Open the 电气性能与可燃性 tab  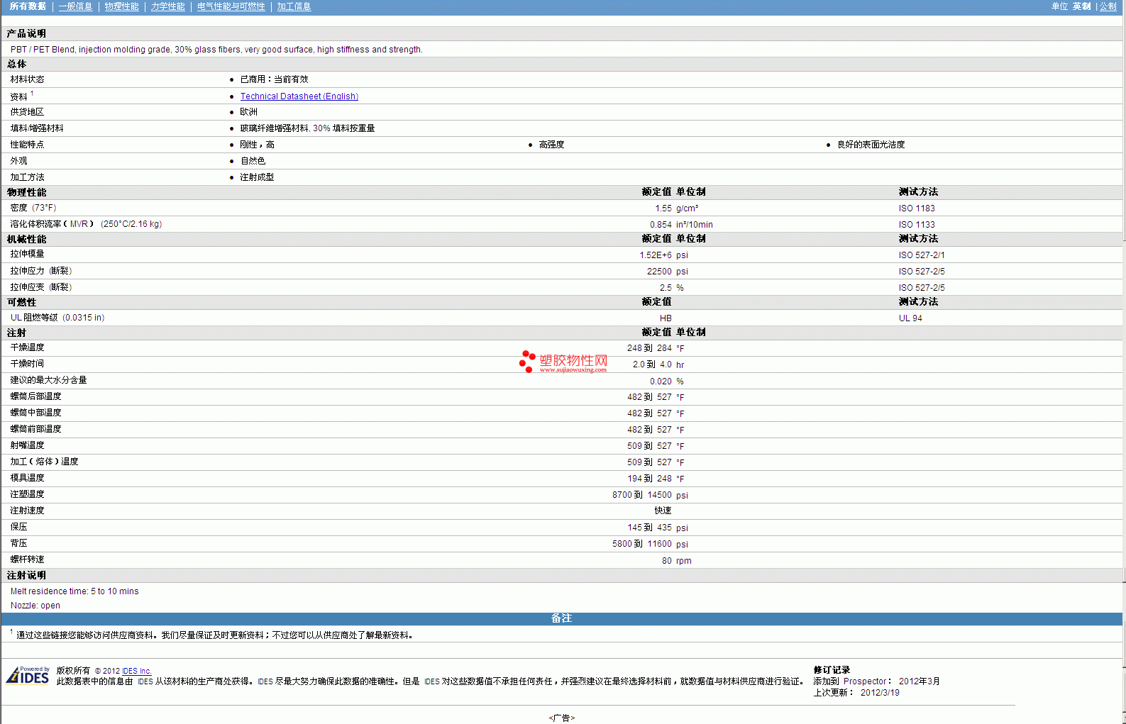click(x=231, y=6)
